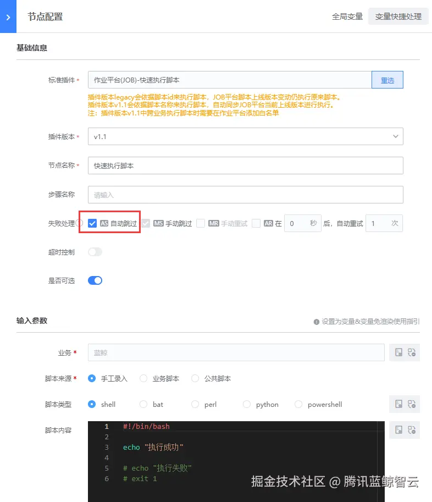Select python as script type
The width and height of the screenshot is (432, 502).
point(247,404)
